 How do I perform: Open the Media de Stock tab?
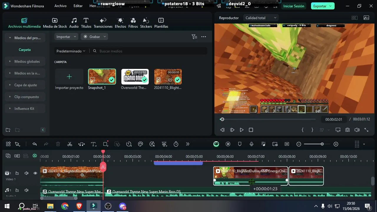pyautogui.click(x=55, y=23)
